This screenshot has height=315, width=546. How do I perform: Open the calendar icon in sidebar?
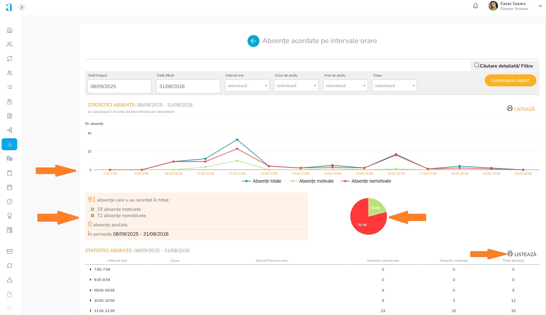[x=10, y=187]
